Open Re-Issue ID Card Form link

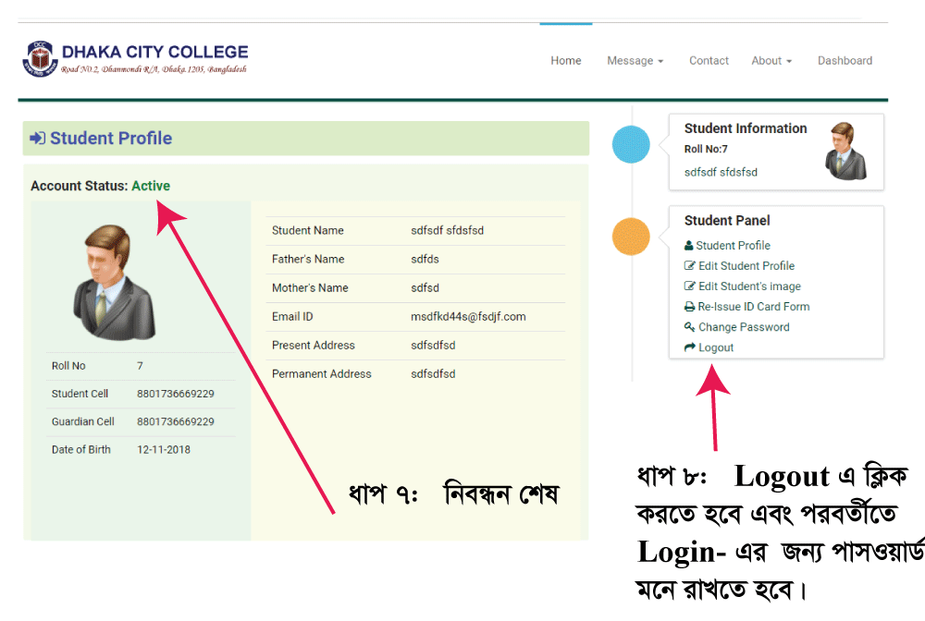click(753, 307)
